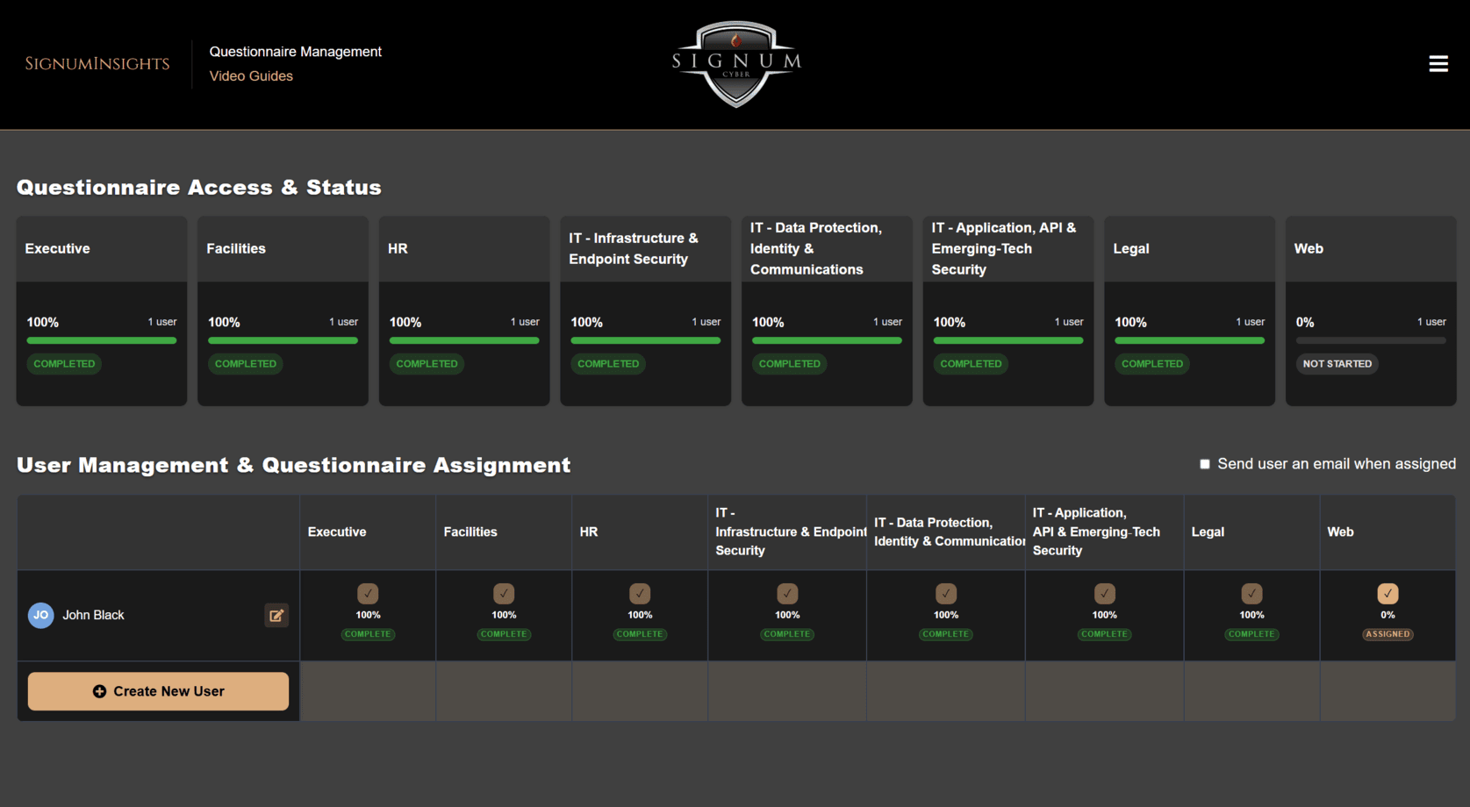Click the Web card empty progress bar

[1371, 340]
